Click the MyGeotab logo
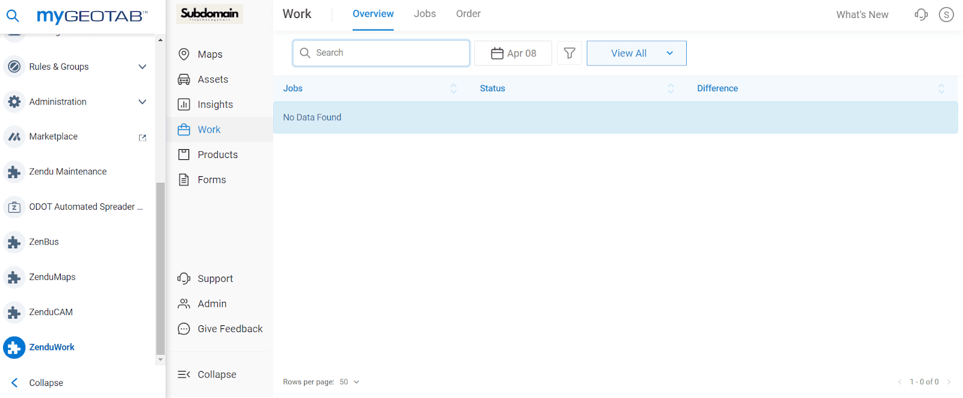The height and width of the screenshot is (398, 963). point(92,16)
